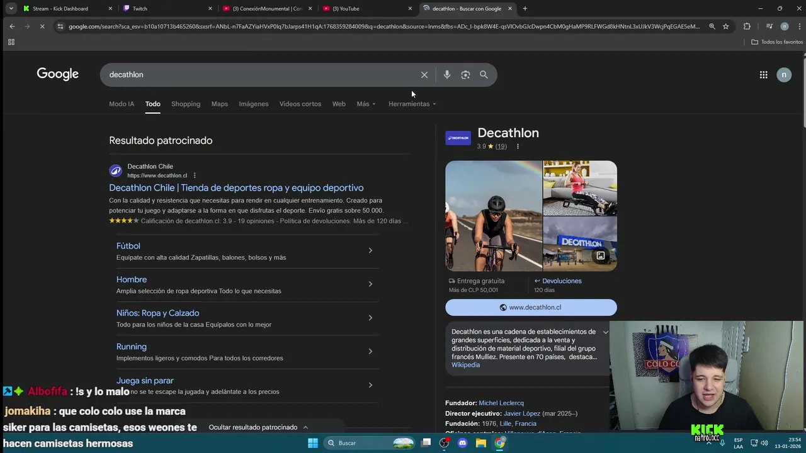
Task: Open the Google account avatar
Action: (x=784, y=75)
